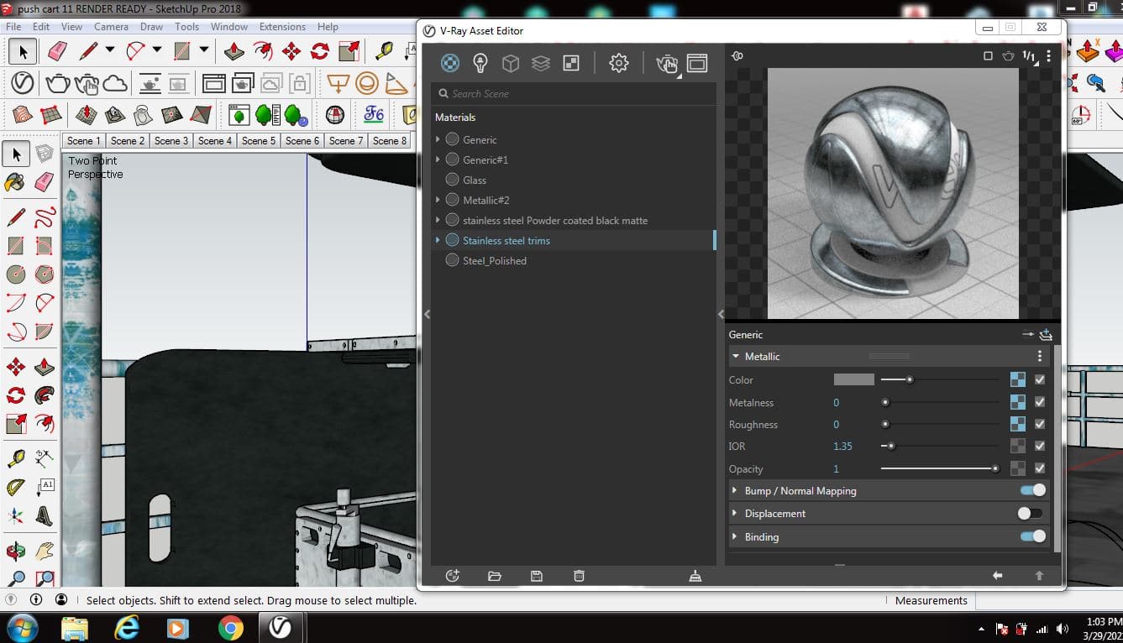Select the Tape Measure tool in the top toolbar
Viewport: 1123px width, 643px height.
pyautogui.click(x=384, y=51)
